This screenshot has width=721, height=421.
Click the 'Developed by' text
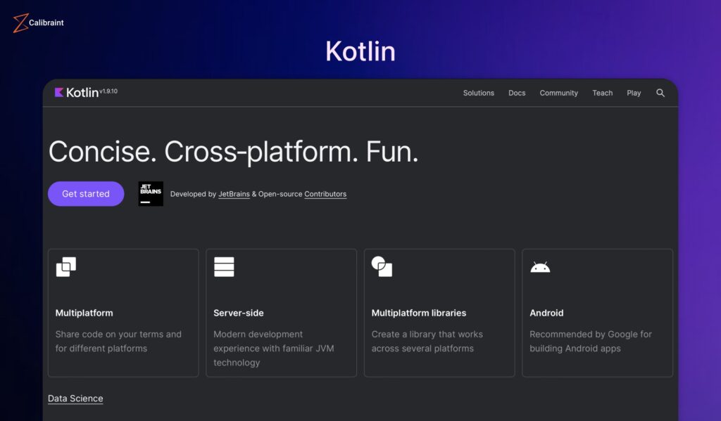point(193,194)
